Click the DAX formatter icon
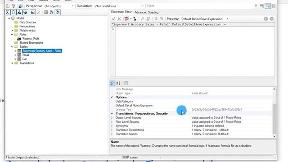This screenshot has height=162, width=288. (126, 19)
